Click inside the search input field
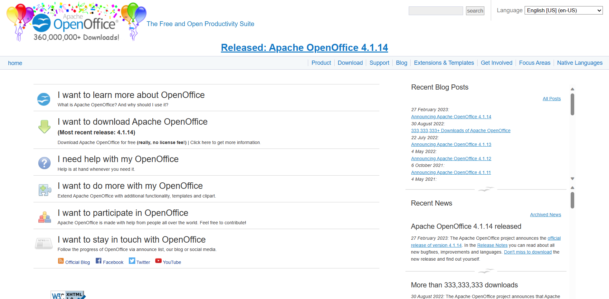609x299 pixels. tap(436, 11)
